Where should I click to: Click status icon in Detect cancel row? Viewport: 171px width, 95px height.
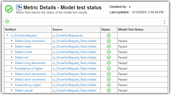[109, 90]
